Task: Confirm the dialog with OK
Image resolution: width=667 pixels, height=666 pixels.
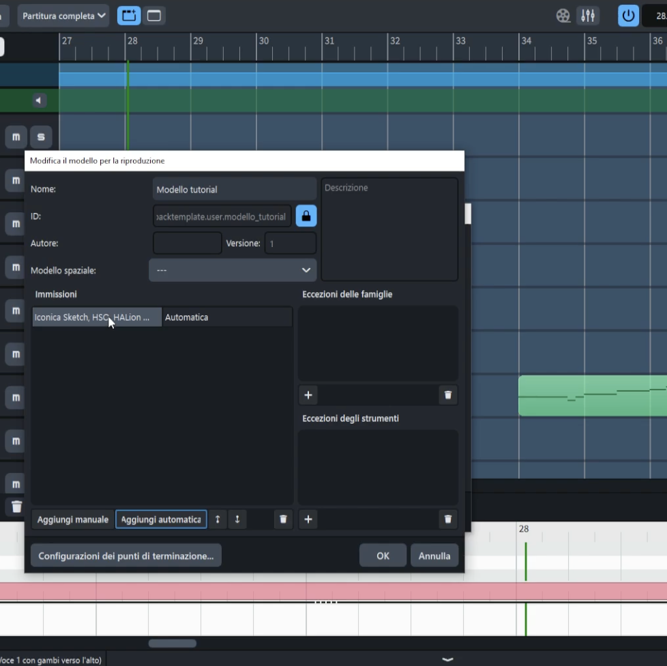Action: point(383,556)
